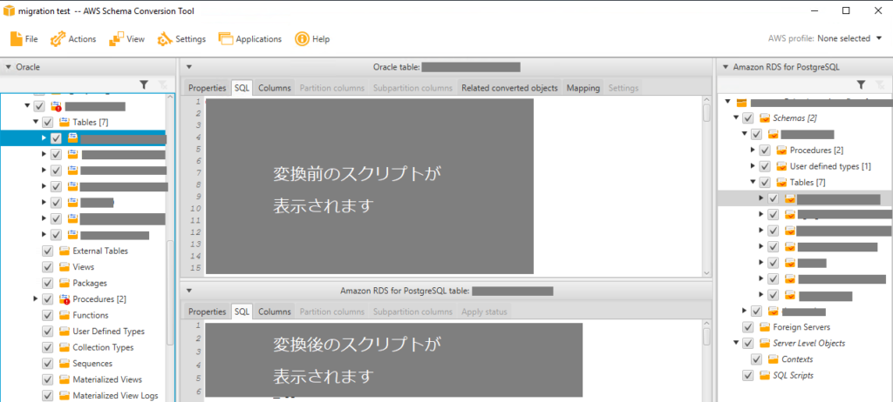Screen dimensions: 893x402
Task: Click Functions folder icon
Action: pos(65,315)
